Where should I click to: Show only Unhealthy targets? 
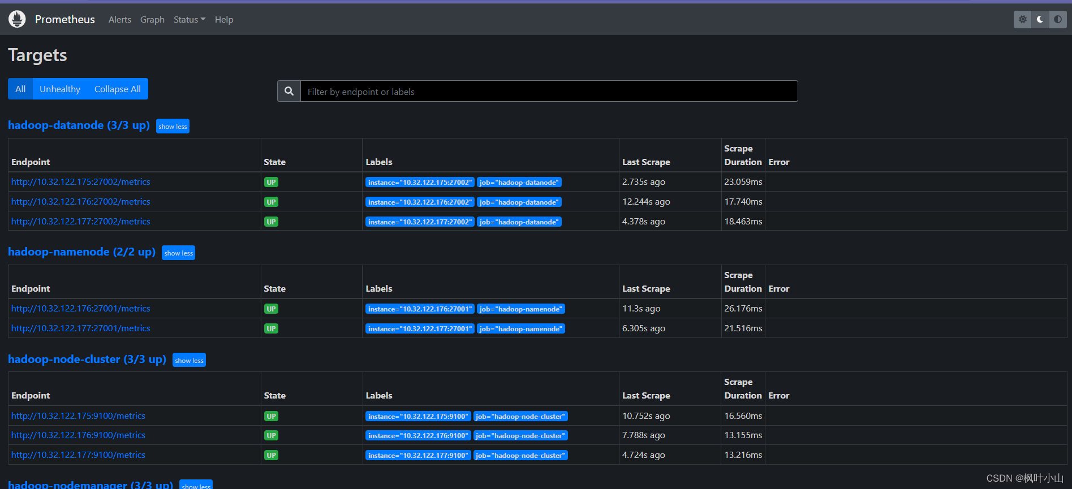(x=60, y=89)
